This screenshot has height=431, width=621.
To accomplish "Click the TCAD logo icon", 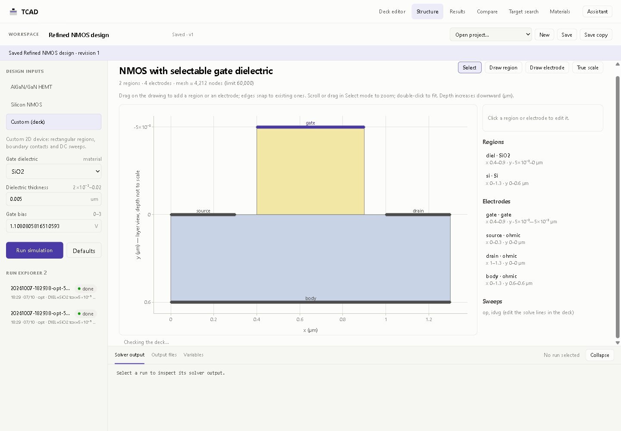I will pos(13,12).
